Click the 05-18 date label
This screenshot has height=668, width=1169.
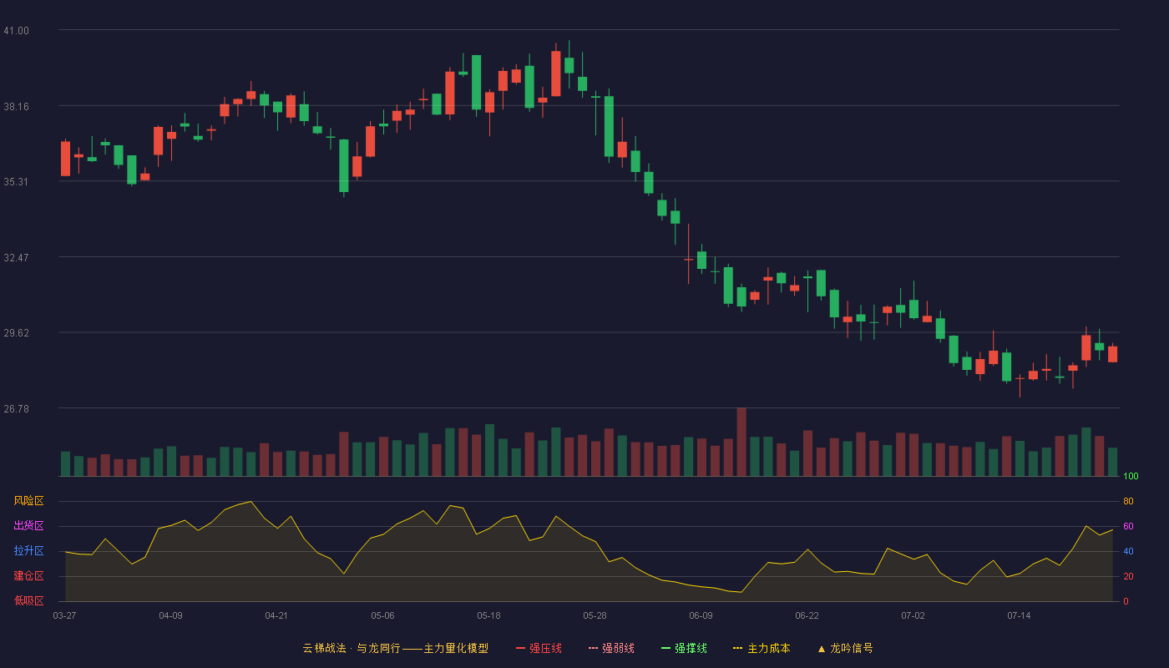[488, 615]
